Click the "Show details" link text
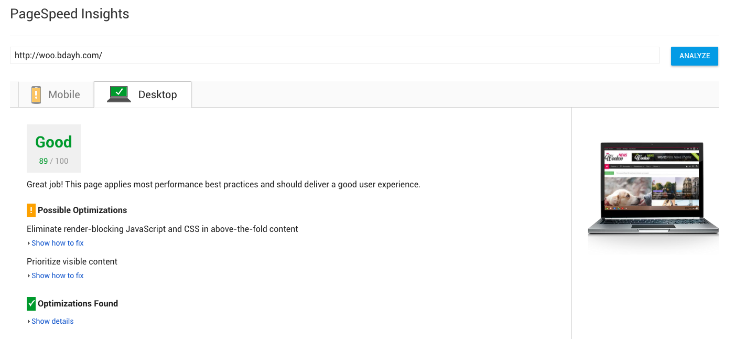This screenshot has height=339, width=734. (52, 321)
